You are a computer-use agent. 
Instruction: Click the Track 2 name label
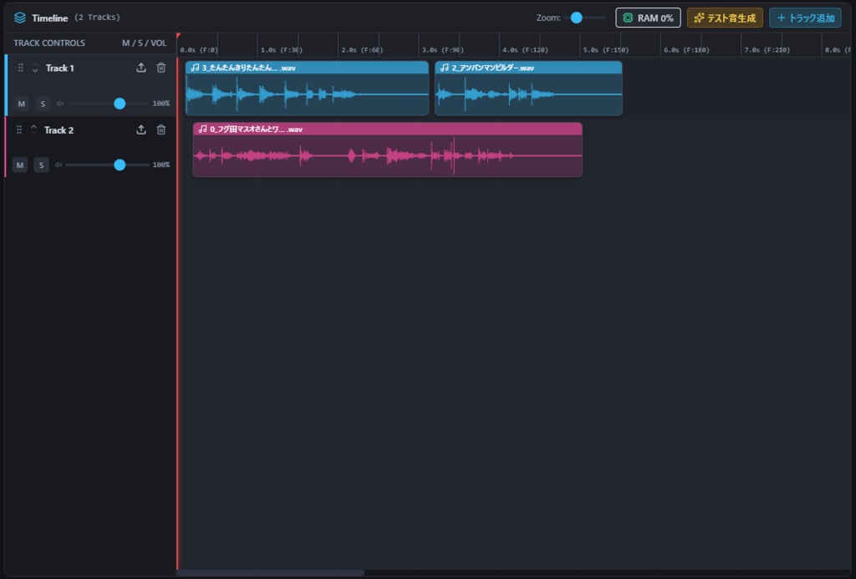[x=59, y=130]
